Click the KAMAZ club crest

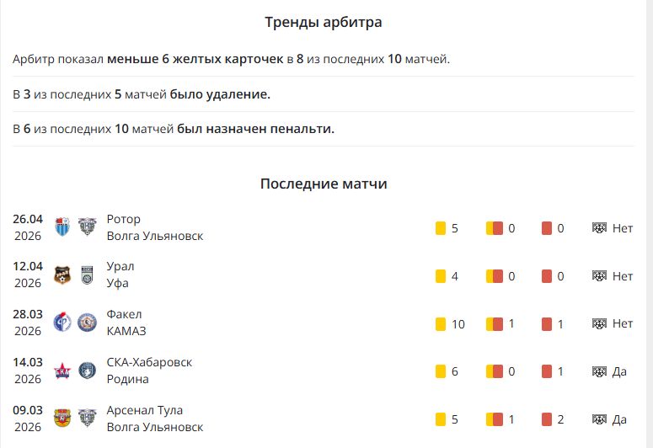[87, 323]
